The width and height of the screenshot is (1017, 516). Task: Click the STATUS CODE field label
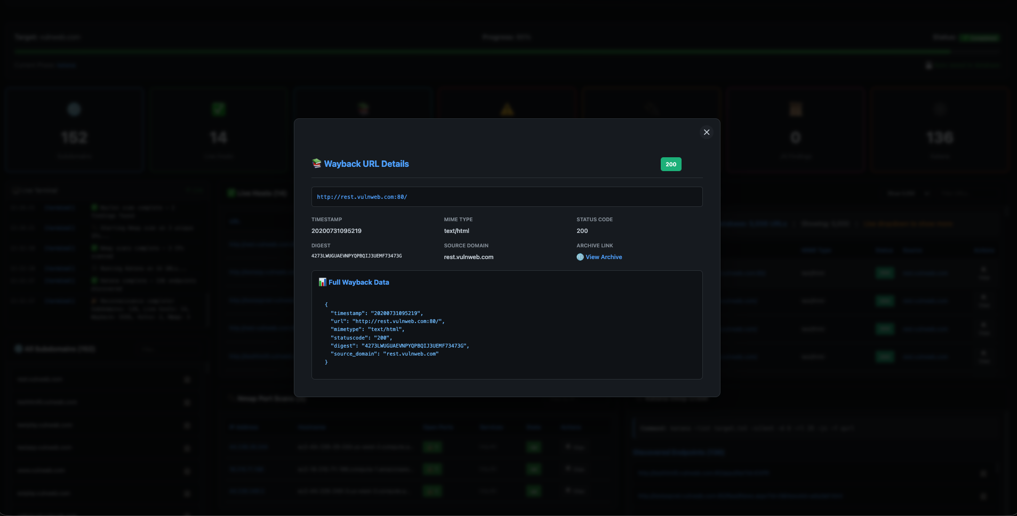tap(595, 220)
